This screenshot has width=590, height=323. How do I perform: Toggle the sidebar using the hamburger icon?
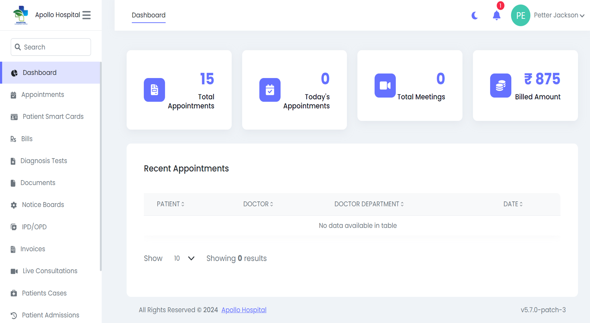coord(86,15)
